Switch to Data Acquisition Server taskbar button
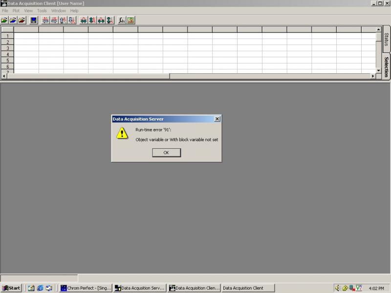 (x=140, y=288)
